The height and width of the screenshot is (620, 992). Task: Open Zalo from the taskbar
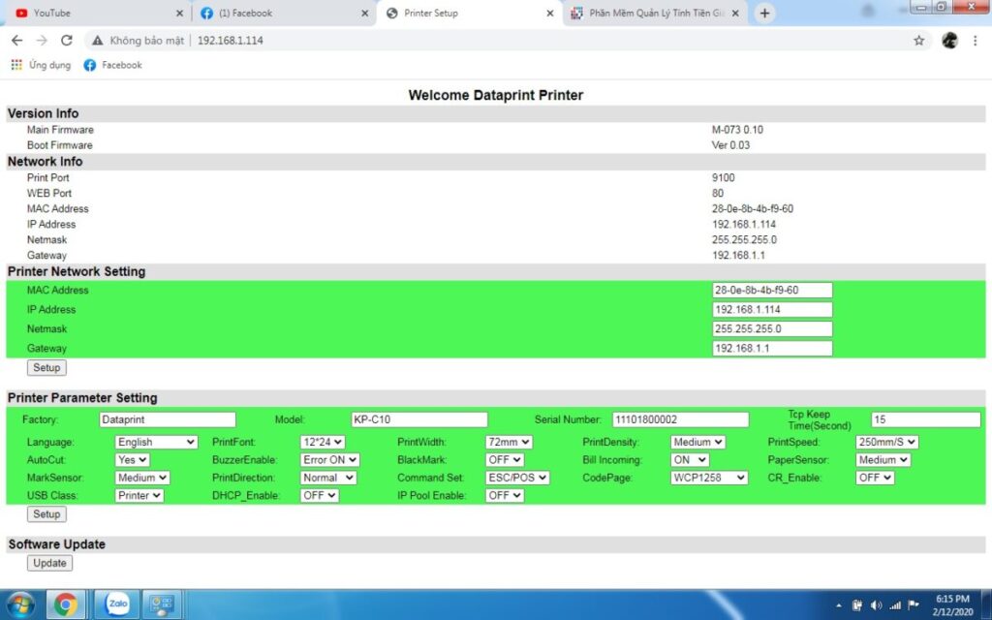117,604
